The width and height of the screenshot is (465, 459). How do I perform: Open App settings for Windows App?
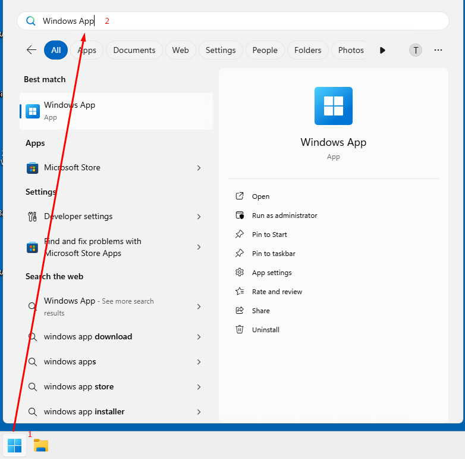point(272,273)
